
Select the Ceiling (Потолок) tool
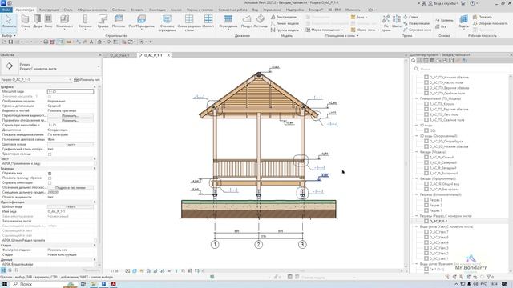tap(119, 22)
